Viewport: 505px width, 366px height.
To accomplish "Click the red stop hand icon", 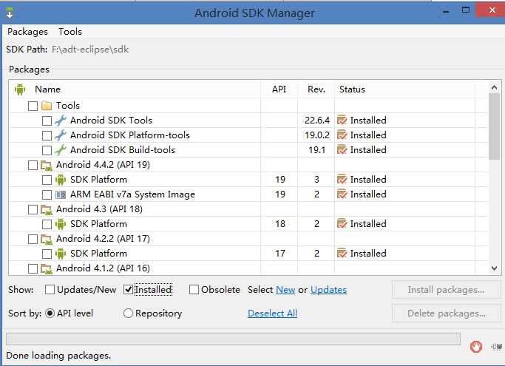I will (x=476, y=347).
